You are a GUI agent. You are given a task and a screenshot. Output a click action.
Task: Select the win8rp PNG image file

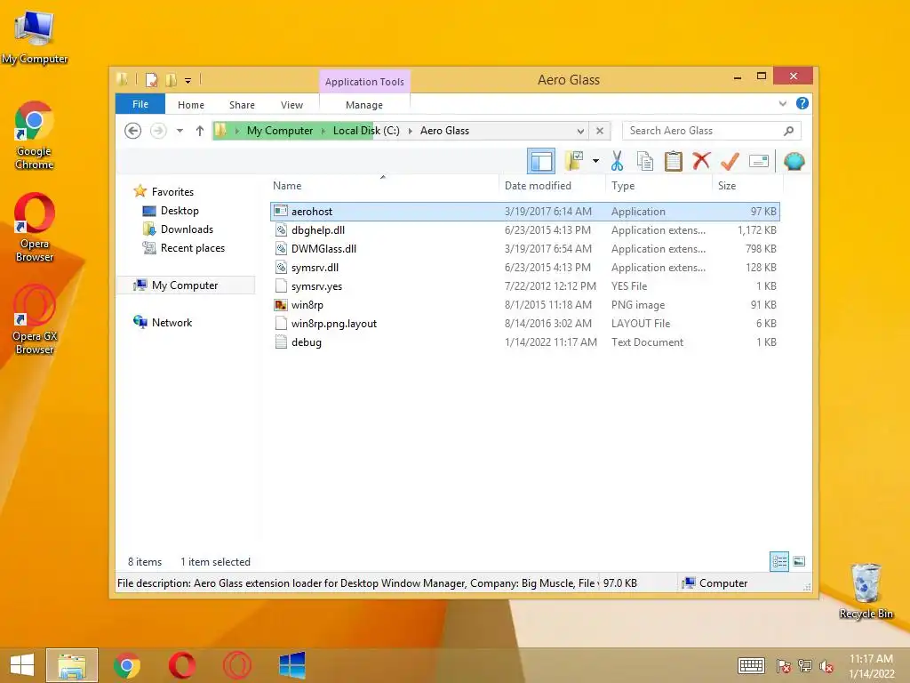pyautogui.click(x=524, y=304)
